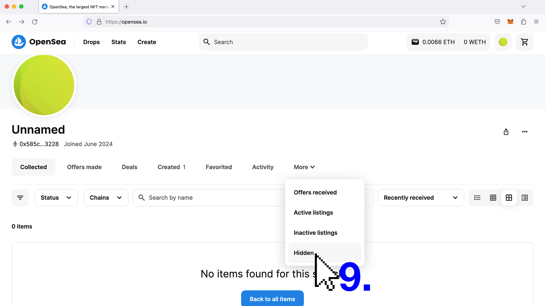This screenshot has height=306, width=545.
Task: Select Hidden from More menu
Action: 324,253
